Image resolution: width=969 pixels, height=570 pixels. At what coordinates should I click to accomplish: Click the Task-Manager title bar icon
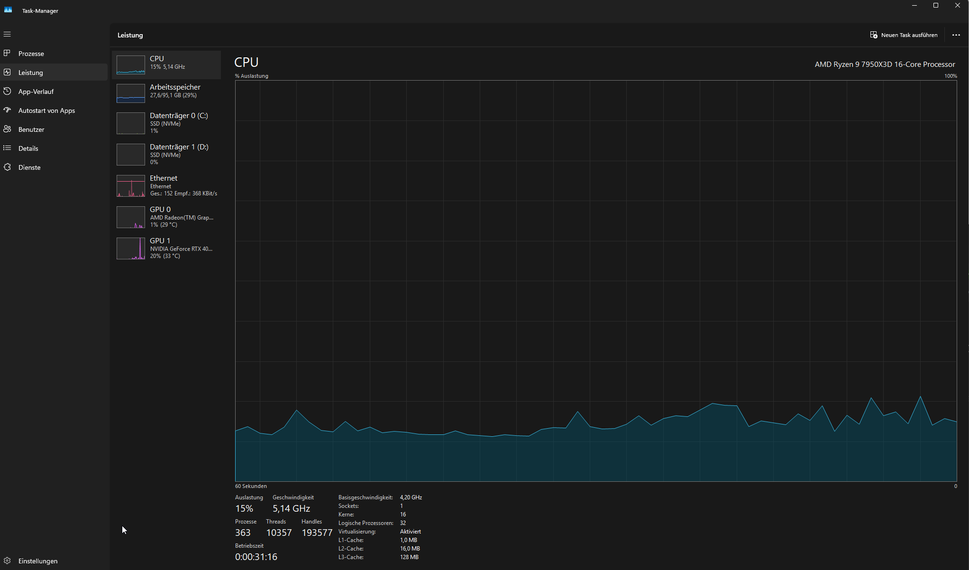coord(8,10)
